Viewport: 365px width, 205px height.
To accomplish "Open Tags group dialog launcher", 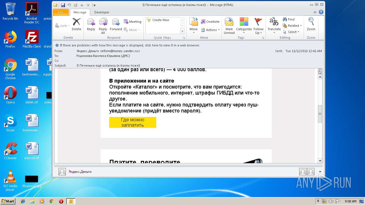I will coord(263,38).
